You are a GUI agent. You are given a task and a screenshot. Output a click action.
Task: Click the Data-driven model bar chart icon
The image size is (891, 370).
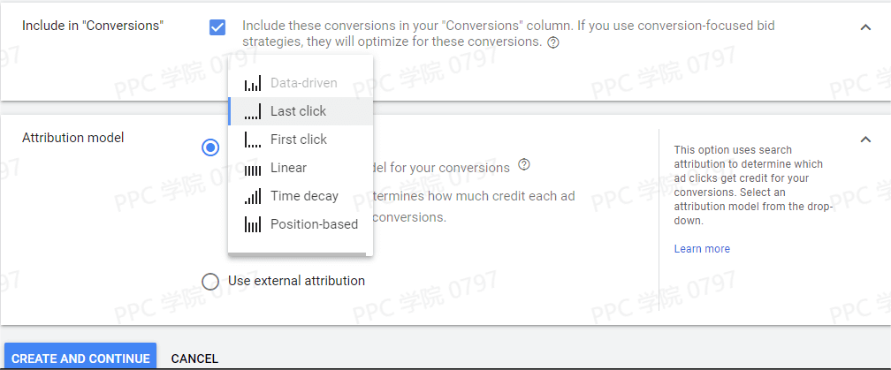click(253, 83)
